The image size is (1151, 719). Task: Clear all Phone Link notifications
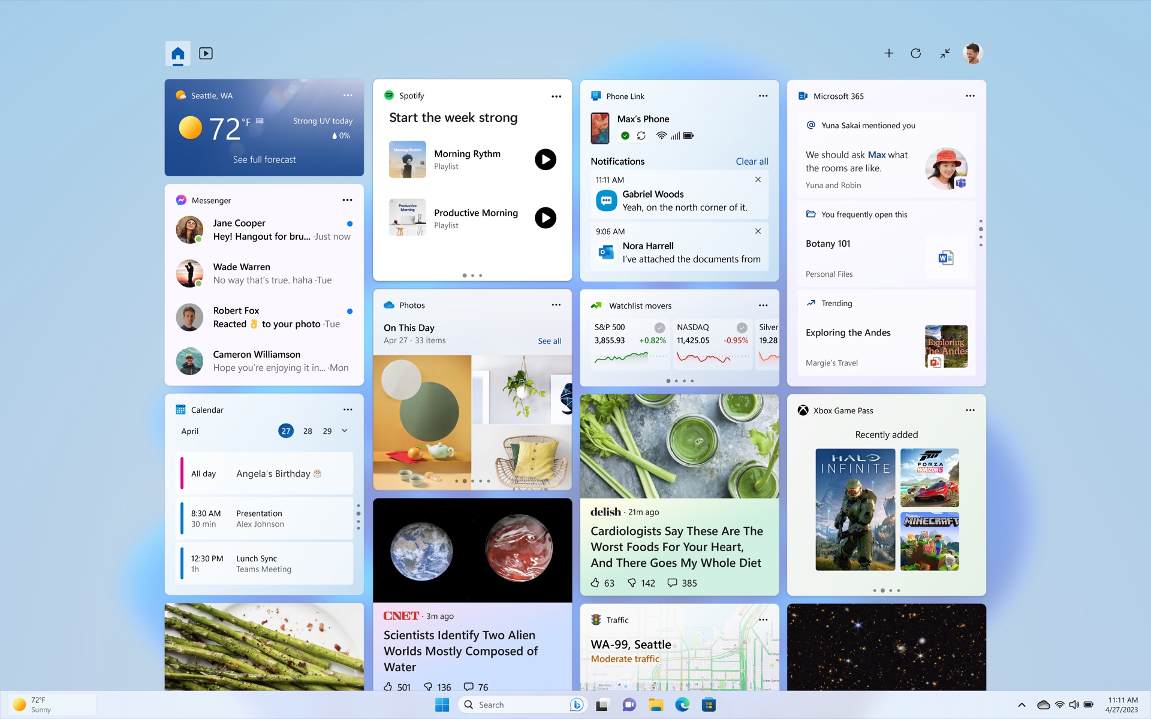(751, 161)
